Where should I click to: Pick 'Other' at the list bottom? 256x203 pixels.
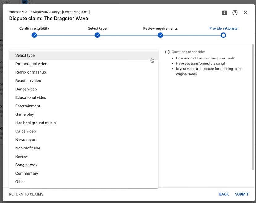click(x=84, y=182)
